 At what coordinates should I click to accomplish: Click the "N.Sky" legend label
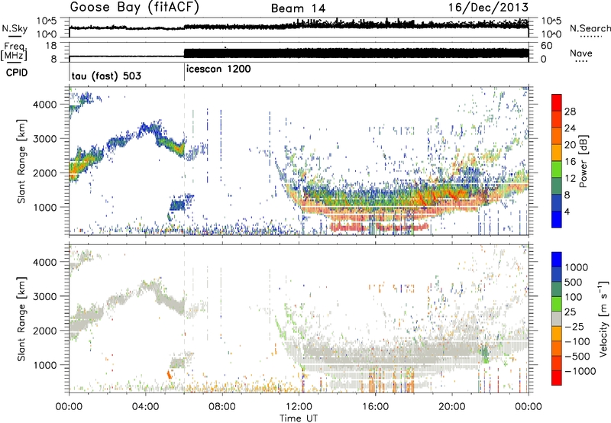pos(15,28)
